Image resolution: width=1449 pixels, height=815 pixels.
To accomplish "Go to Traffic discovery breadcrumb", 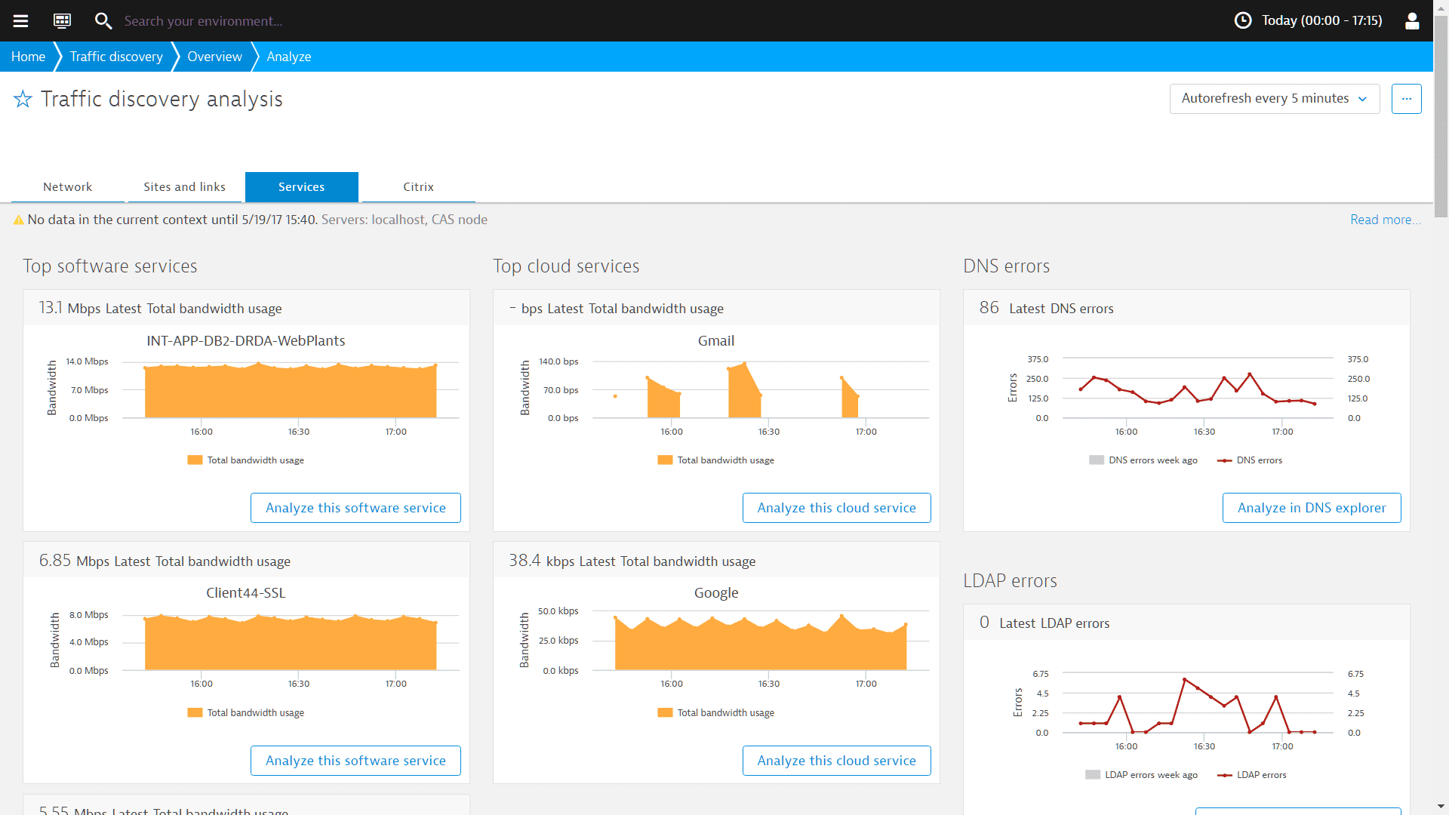I will point(116,57).
